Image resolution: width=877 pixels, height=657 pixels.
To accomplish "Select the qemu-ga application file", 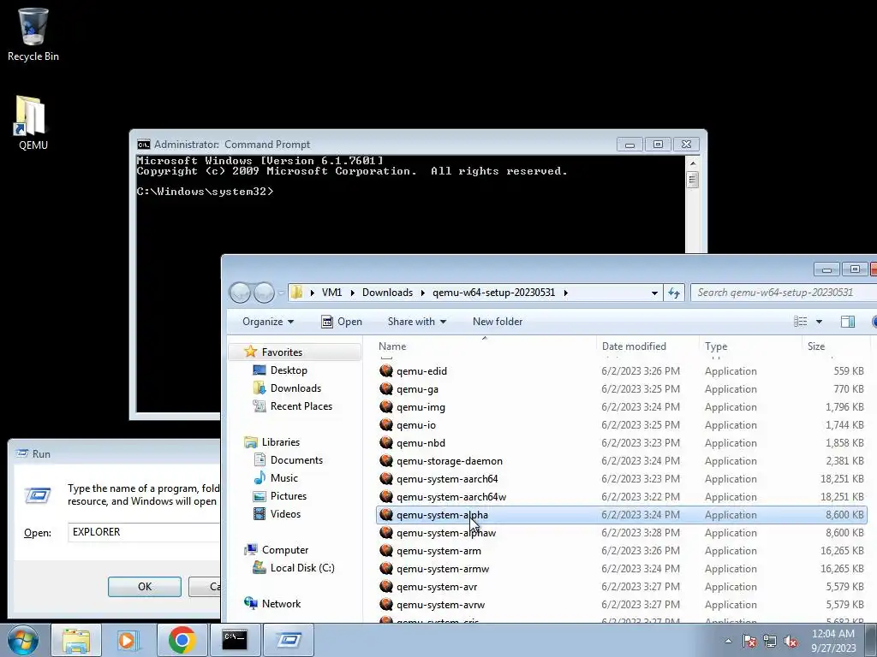I will pos(622,389).
